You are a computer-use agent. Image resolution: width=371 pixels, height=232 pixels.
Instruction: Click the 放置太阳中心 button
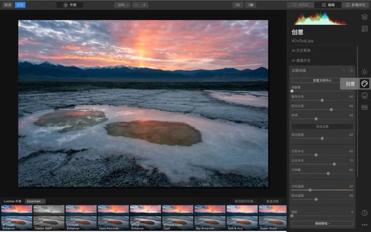click(x=322, y=80)
